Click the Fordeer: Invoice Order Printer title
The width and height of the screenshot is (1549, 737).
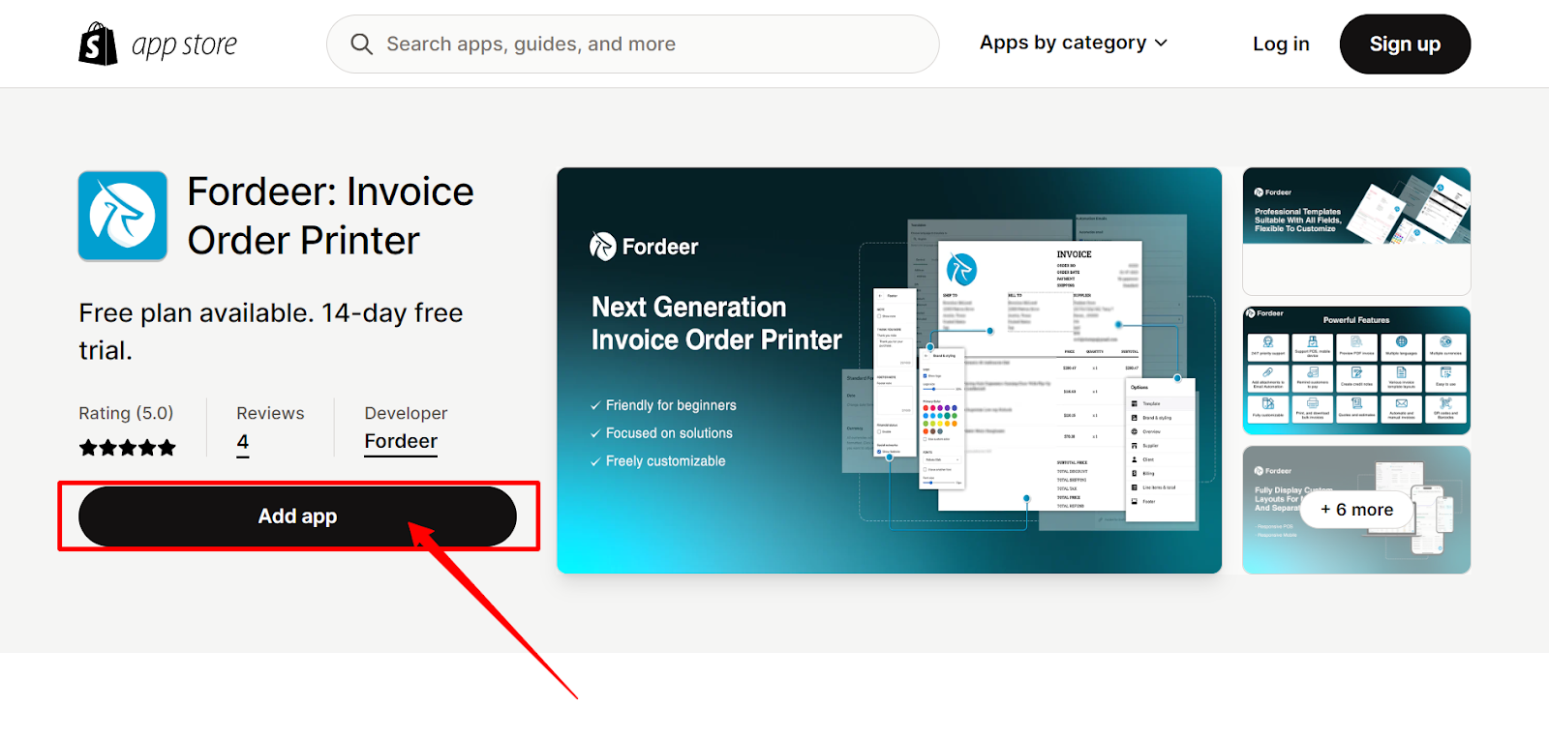pyautogui.click(x=330, y=217)
